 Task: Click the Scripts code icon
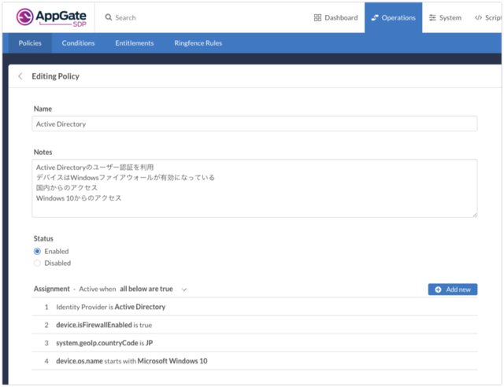pyautogui.click(x=478, y=17)
